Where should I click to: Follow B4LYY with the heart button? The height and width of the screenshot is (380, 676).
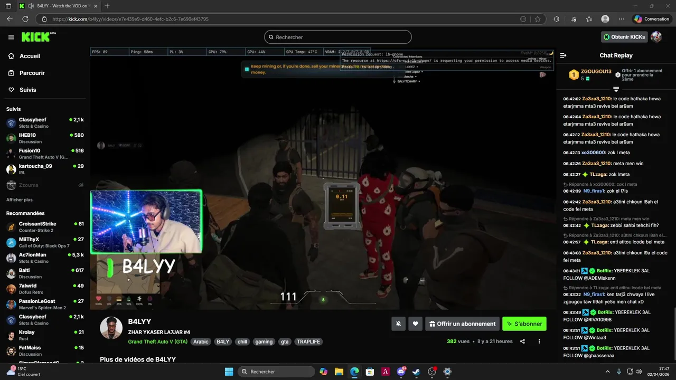(x=416, y=324)
